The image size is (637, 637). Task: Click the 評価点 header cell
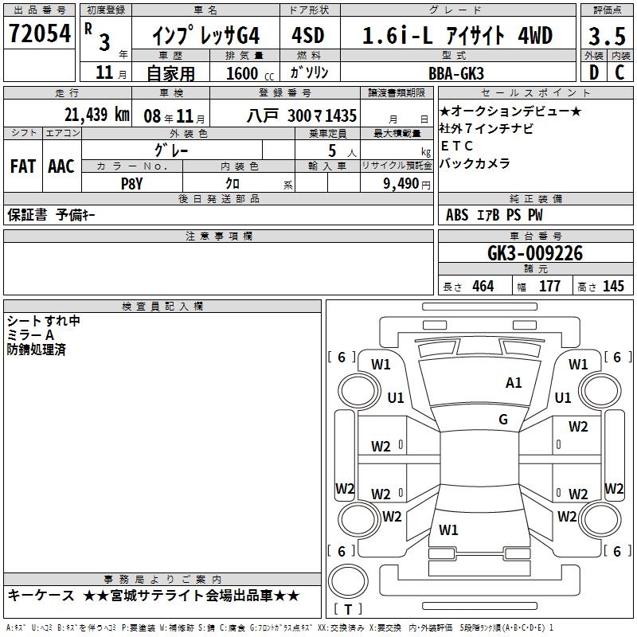click(x=607, y=10)
